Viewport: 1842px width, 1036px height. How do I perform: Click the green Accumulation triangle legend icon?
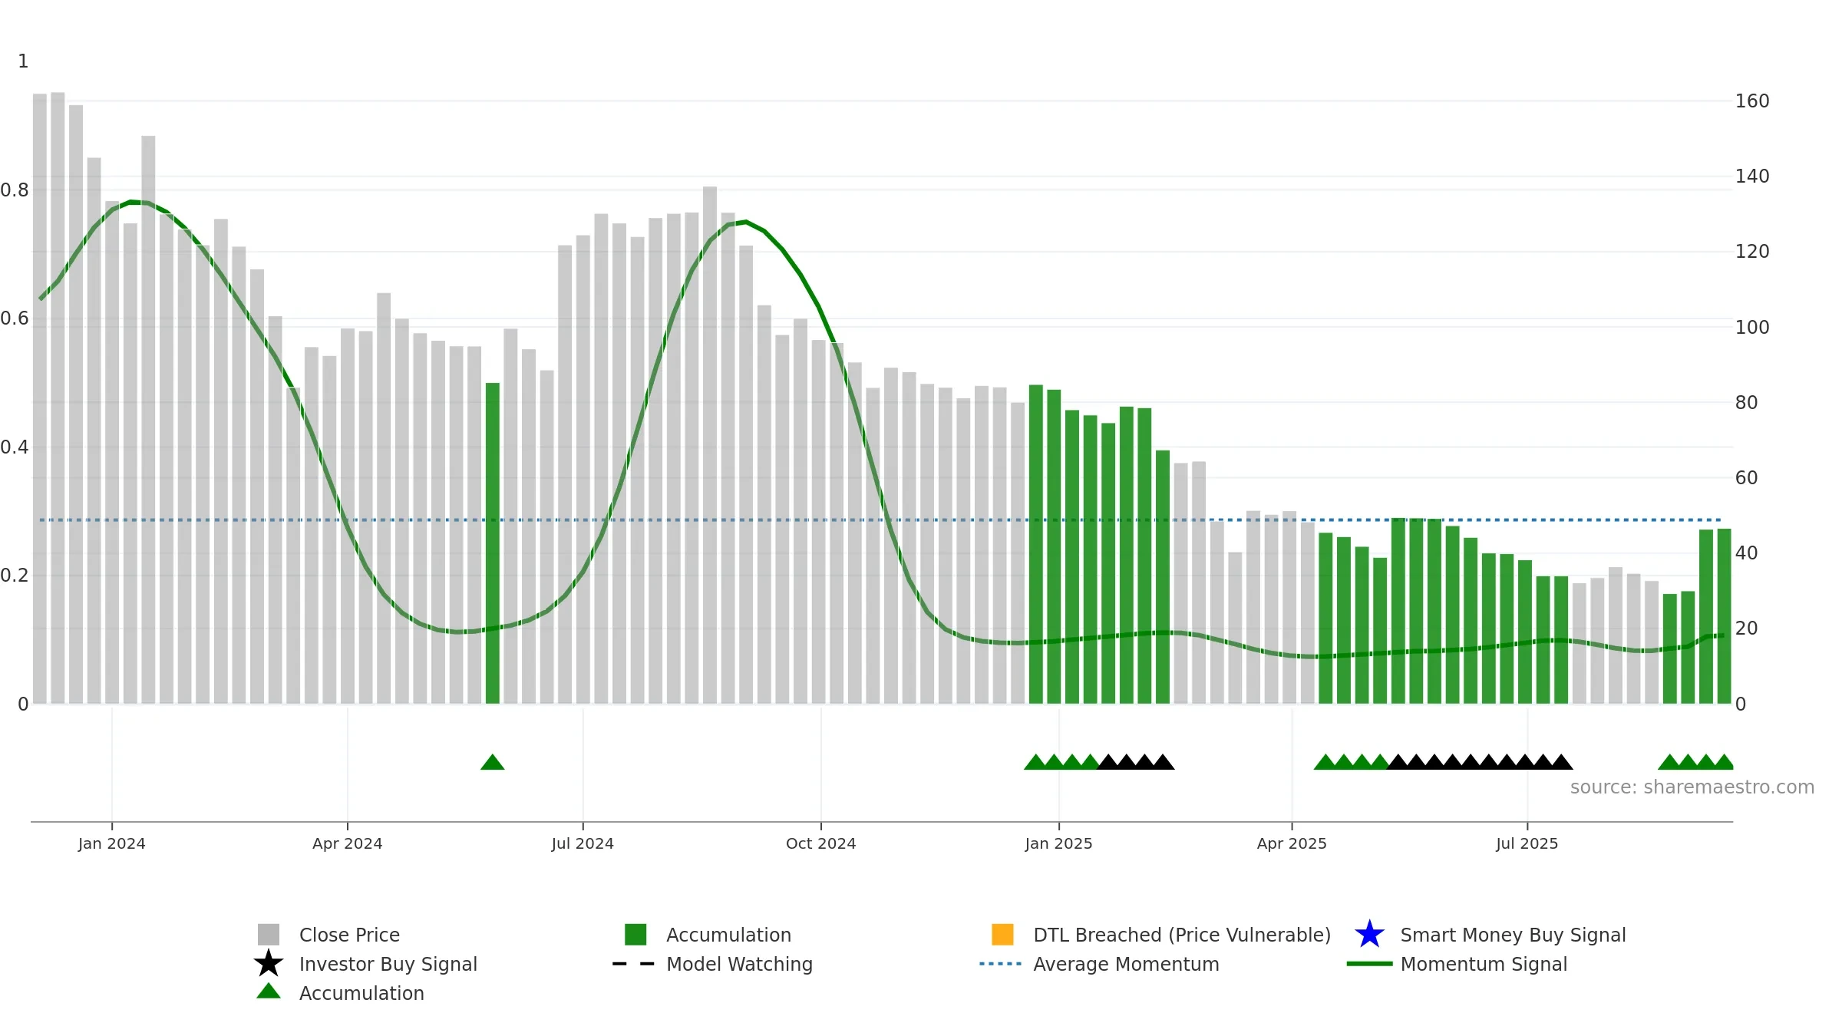coord(269,991)
